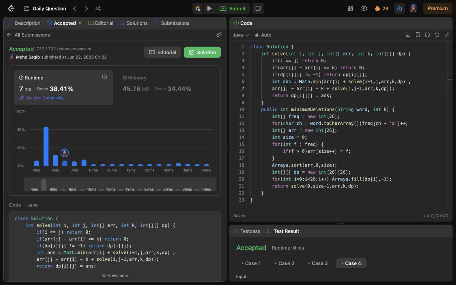Click the LeetCode logo icon
456x285 pixels.
(11, 8)
